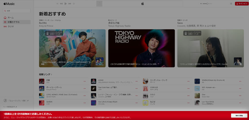The width and height of the screenshot is (249, 120).
Task: Skip to the next track
Action: click(70, 4)
